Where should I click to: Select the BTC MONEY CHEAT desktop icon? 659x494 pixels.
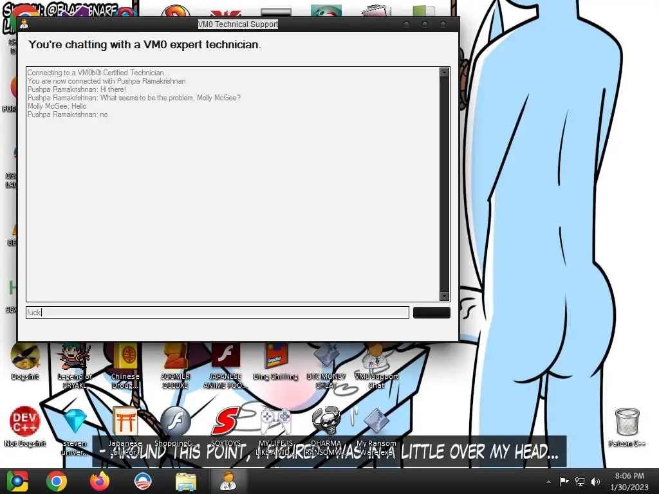coord(326,366)
